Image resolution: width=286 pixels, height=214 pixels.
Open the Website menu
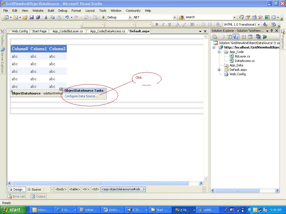coord(38,11)
